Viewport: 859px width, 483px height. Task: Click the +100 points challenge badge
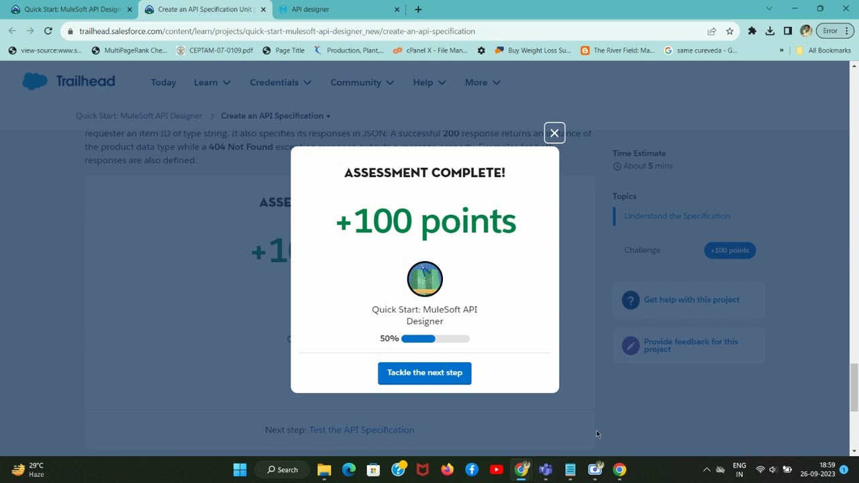pos(730,250)
